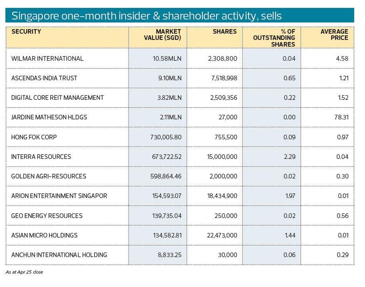Click INTERRA RESOURCES security name
The image size is (365, 287).
click(41, 157)
